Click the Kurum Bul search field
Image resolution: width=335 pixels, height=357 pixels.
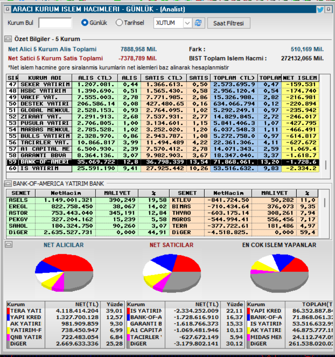(55, 23)
